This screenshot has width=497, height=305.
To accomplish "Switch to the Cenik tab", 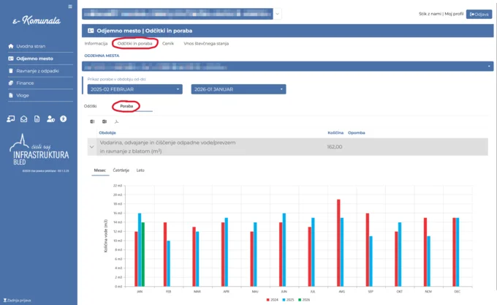I will pyautogui.click(x=167, y=44).
